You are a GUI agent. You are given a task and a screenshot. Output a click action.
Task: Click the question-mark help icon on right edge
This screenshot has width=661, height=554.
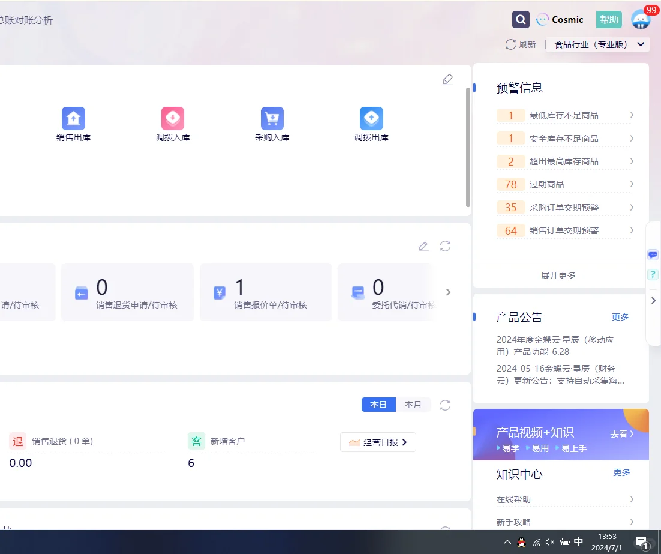(x=653, y=274)
